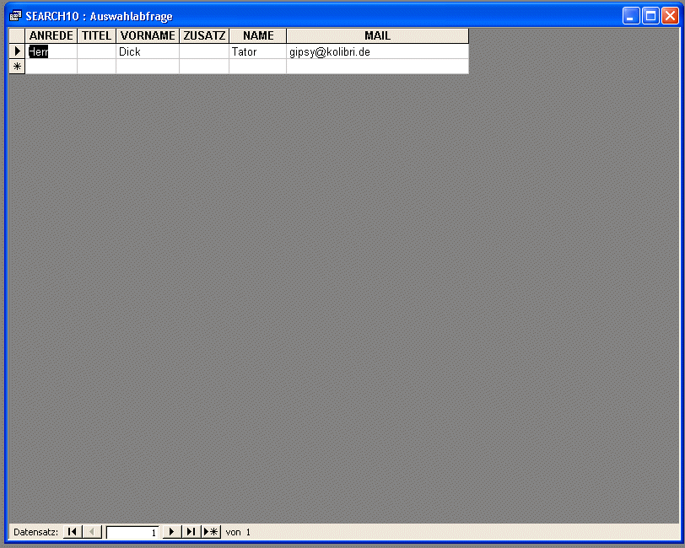Click the 'Tator' cell
The image size is (685, 548).
coord(258,51)
